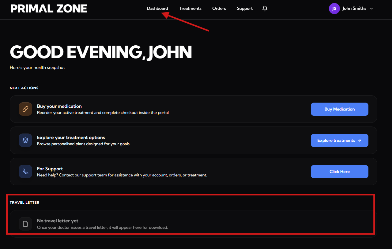Screen dimensions: 392x249
Task: Click the stacked layers icon for treatment options
Action: coord(25,140)
